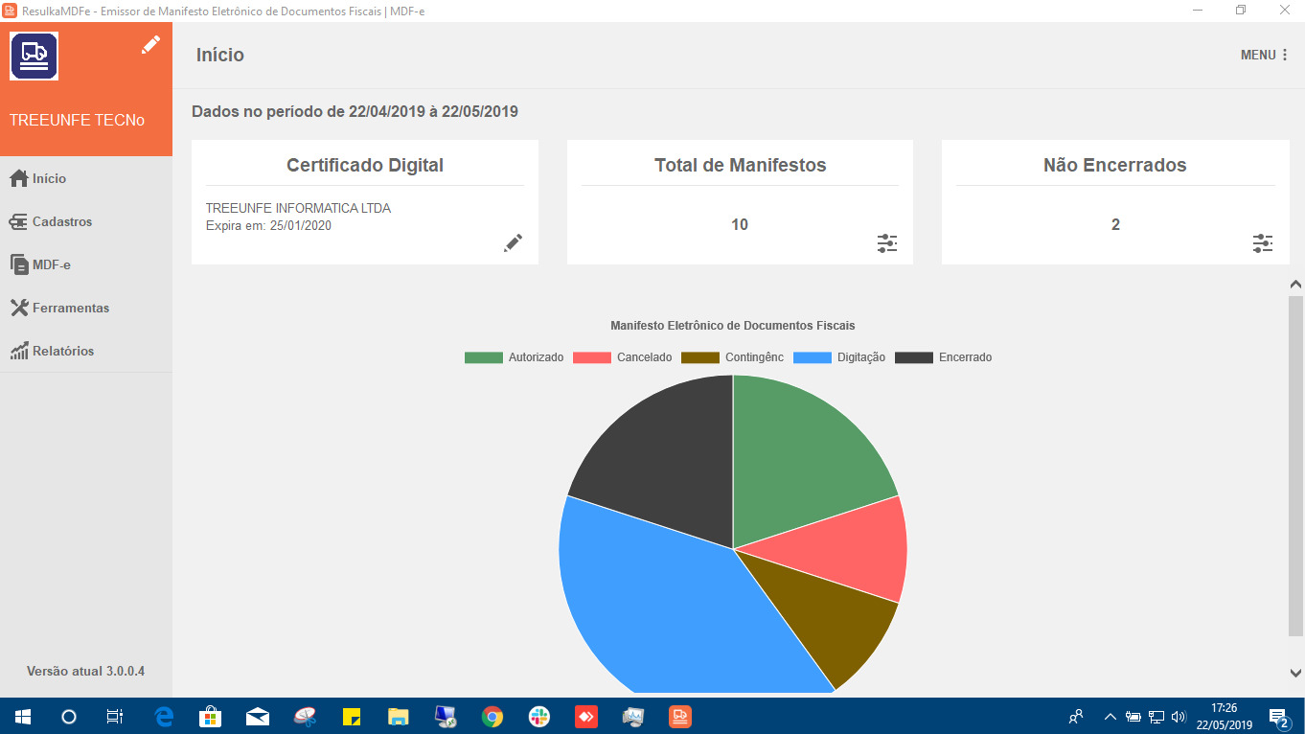Expand hidden icons in the system tray
Viewport: 1305px width, 734px height.
click(x=1110, y=716)
